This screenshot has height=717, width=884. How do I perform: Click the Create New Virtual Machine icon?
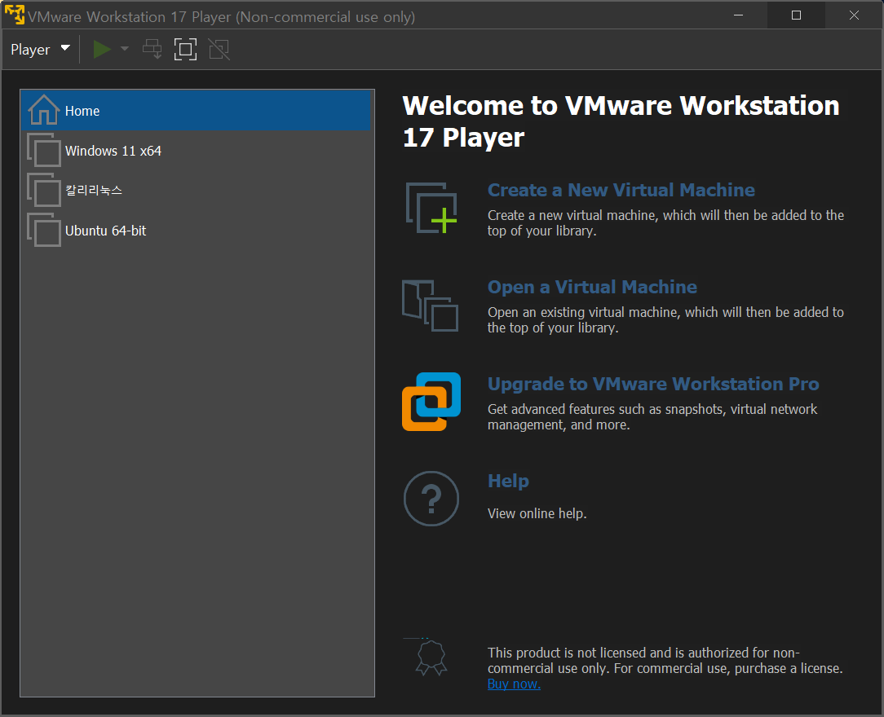click(431, 208)
